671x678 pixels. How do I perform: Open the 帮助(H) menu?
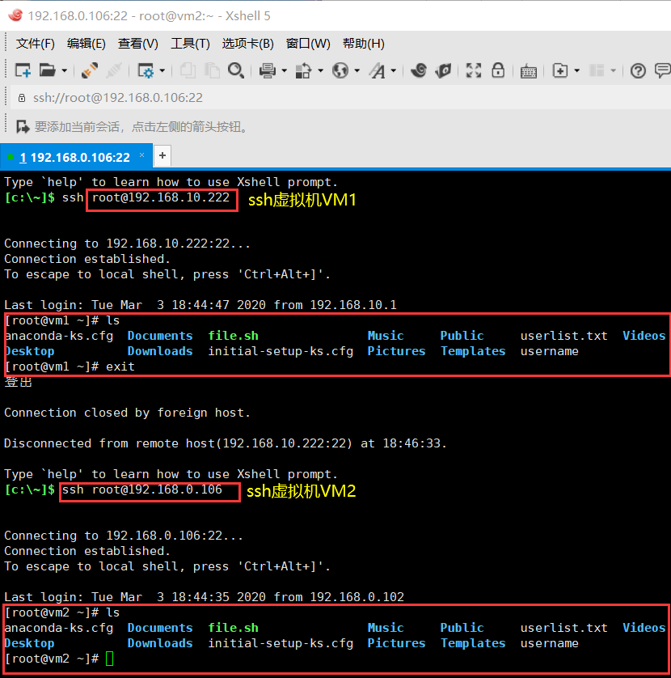363,44
